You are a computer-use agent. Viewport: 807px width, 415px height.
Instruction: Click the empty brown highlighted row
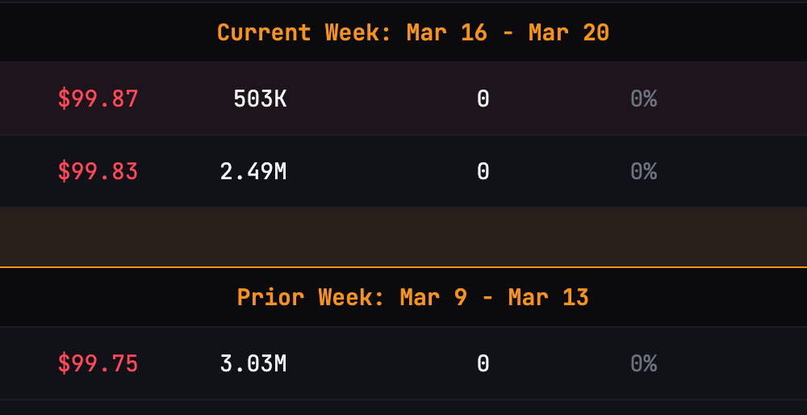[403, 237]
